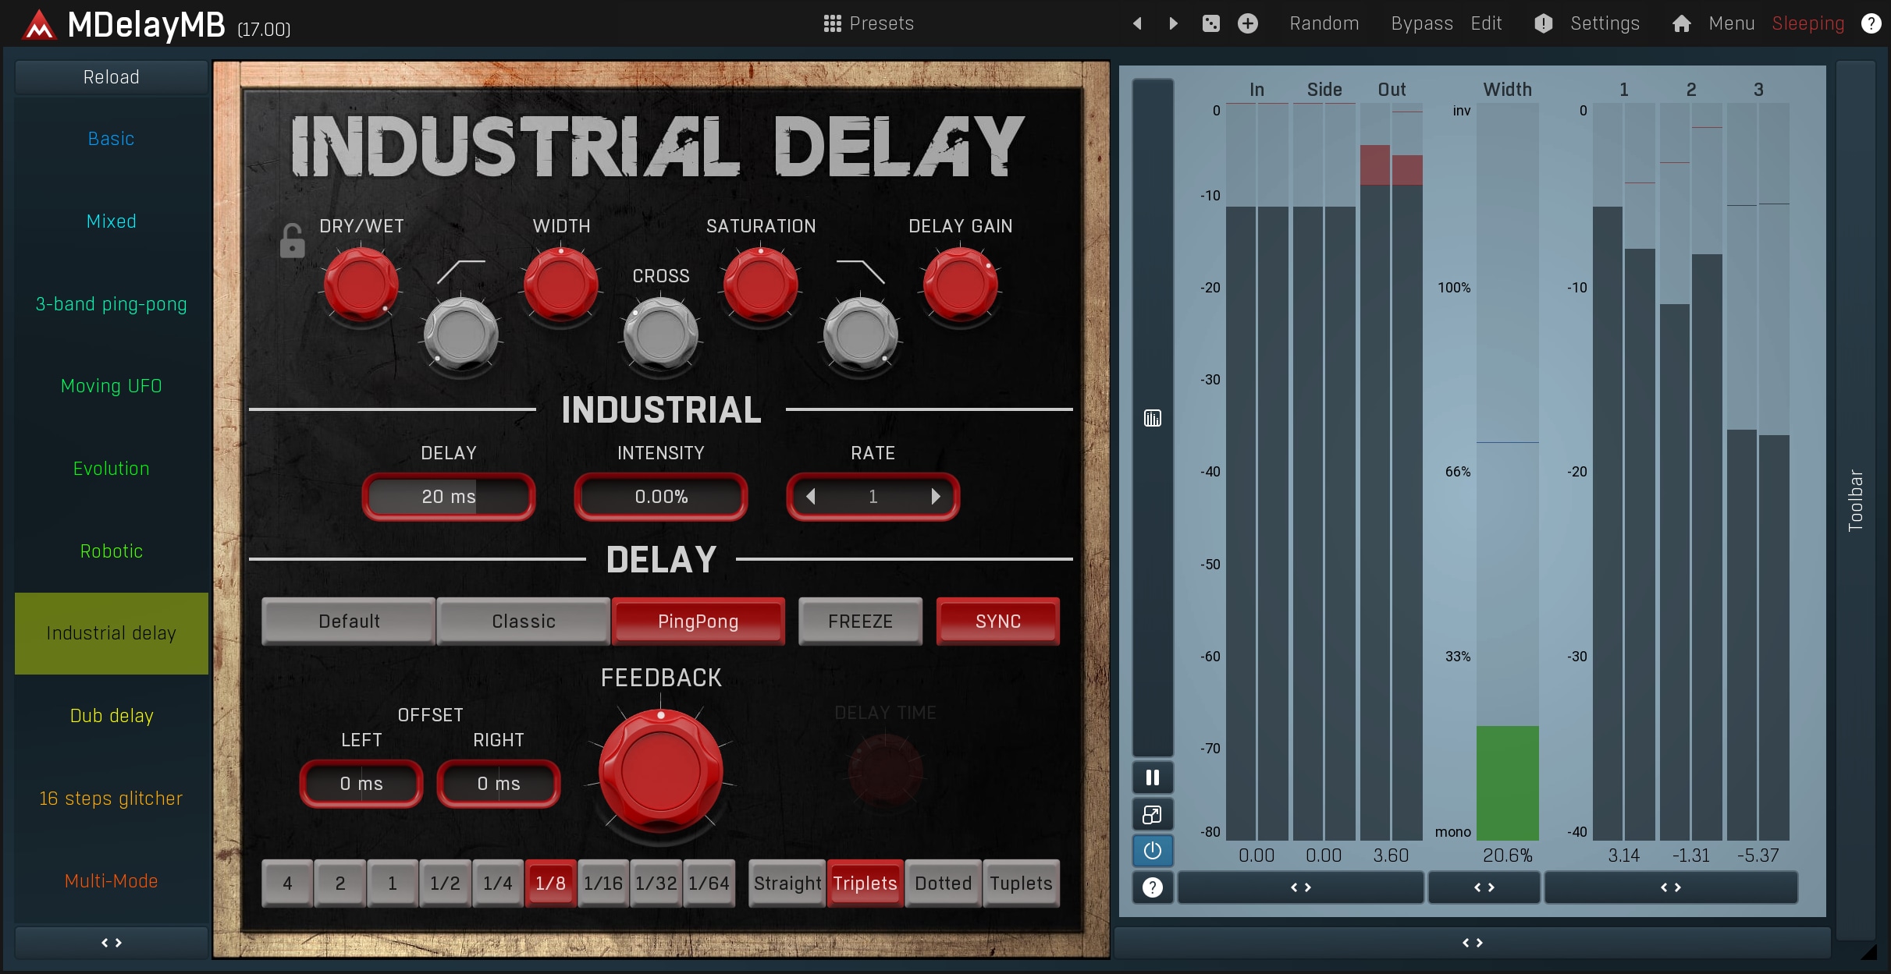The width and height of the screenshot is (1891, 974).
Task: Click the lock icon next to Dry/Wet
Action: pos(292,239)
